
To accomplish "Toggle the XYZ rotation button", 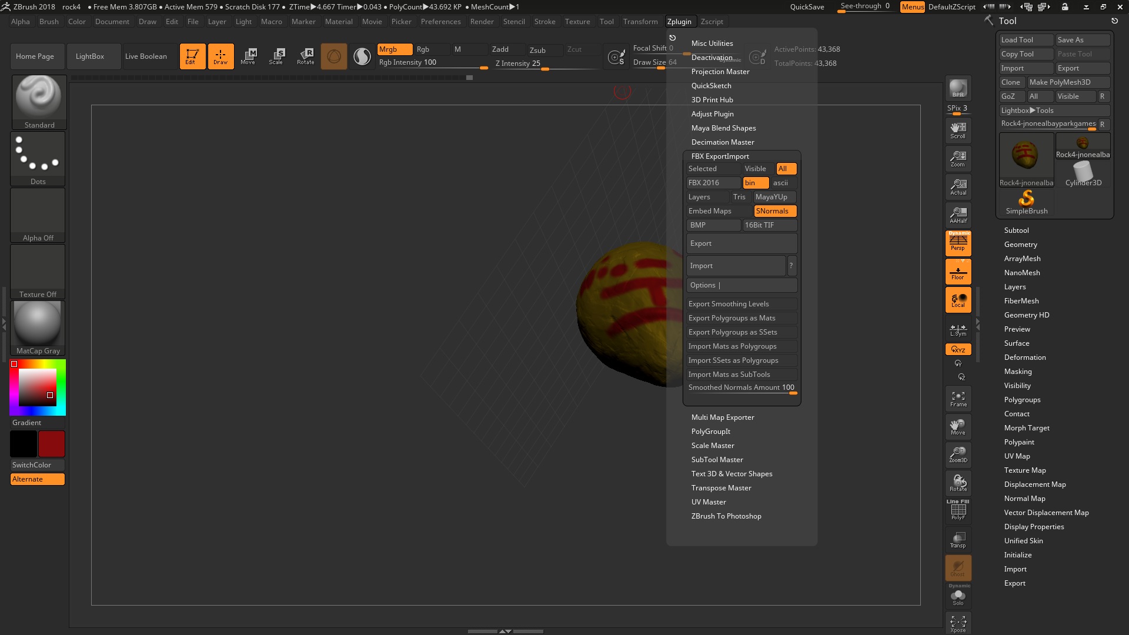I will click(958, 349).
